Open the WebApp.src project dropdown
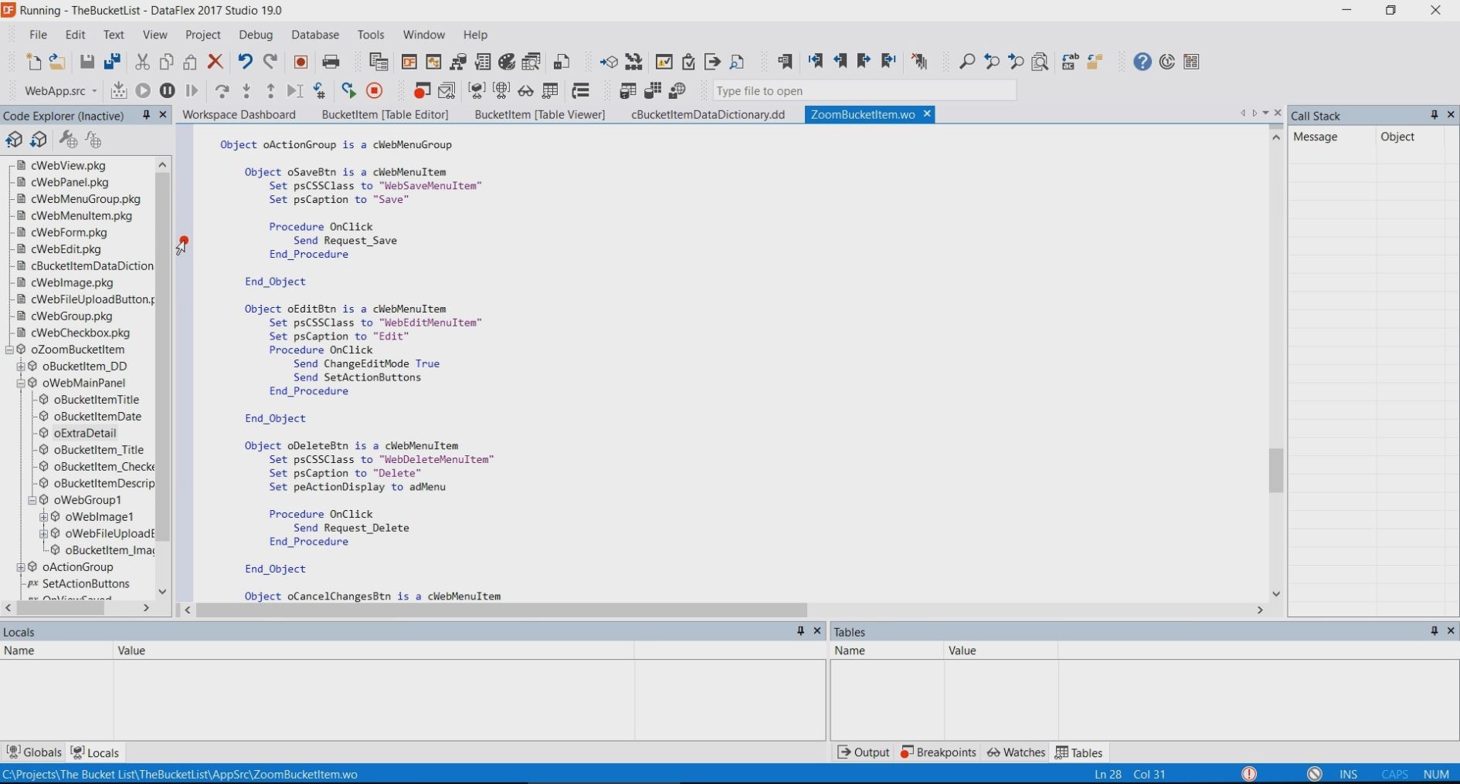1460x784 pixels. [x=94, y=91]
